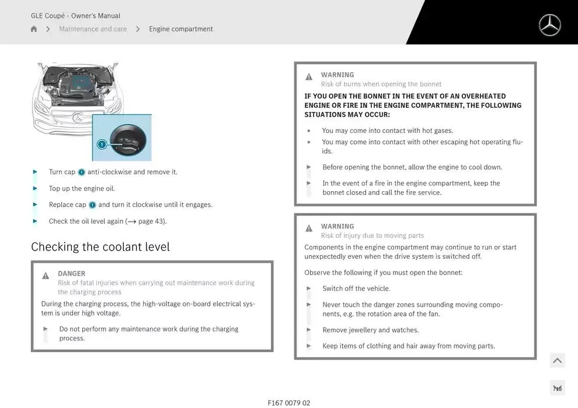Click the burns WARNING triangle icon
The height and width of the screenshot is (408, 578).
click(309, 77)
